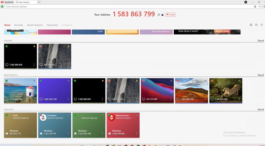The width and height of the screenshot is (265, 146).
Task: Open the info icon next to 1 583 863 799
Action: (x=159, y=15)
